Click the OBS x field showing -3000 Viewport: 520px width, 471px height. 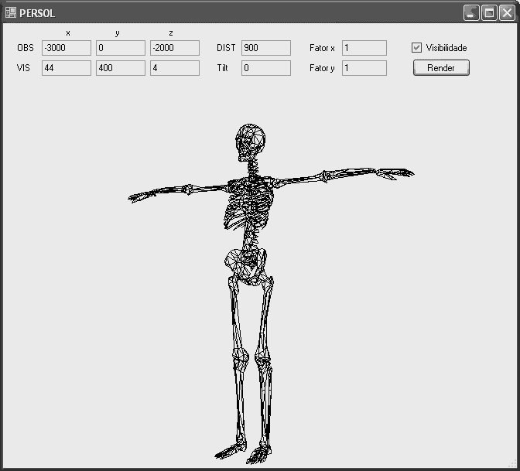click(67, 48)
